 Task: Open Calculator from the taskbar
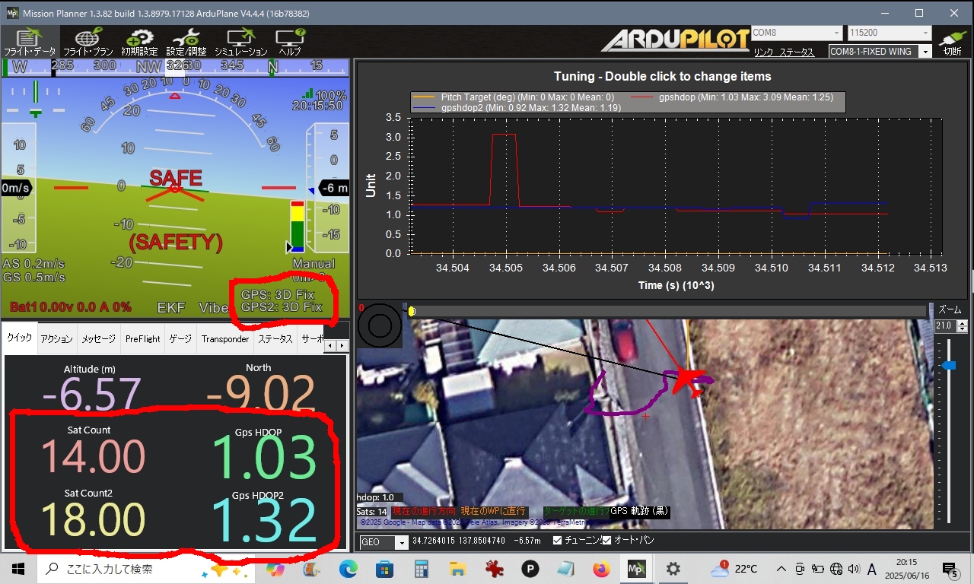[x=421, y=569]
